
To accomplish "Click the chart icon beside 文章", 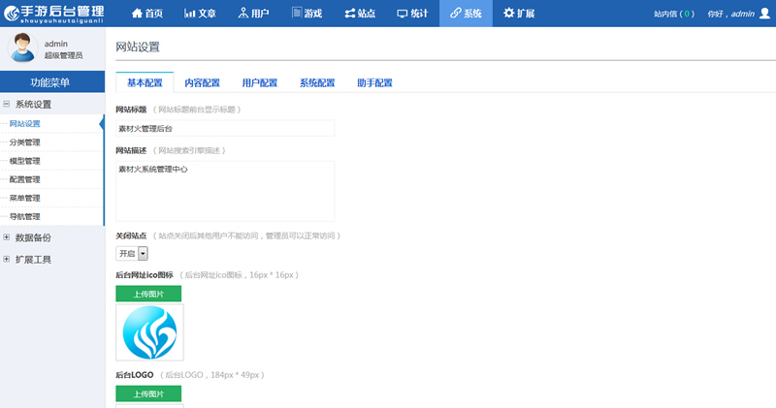I will coord(189,14).
